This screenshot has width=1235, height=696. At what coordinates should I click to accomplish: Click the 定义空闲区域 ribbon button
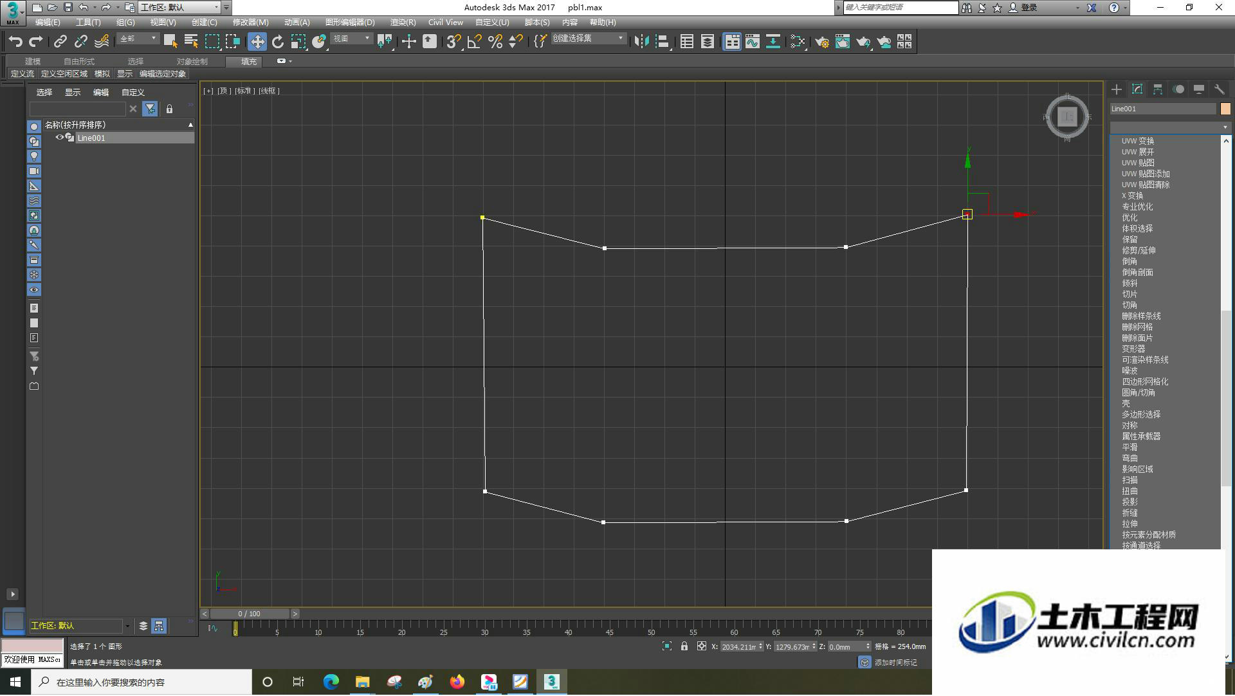[x=64, y=74]
